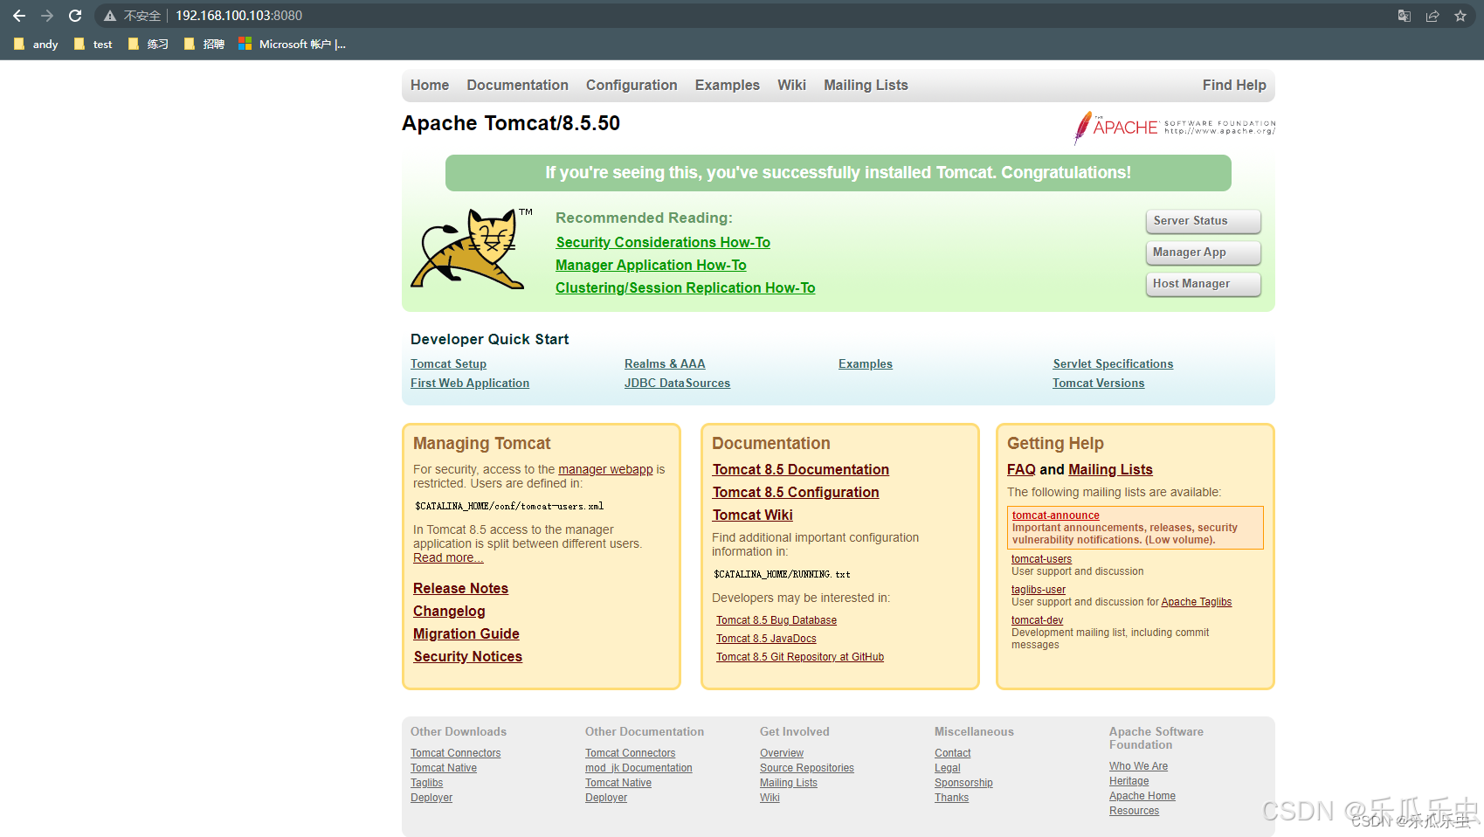Click the Apache Software Foundation logo
This screenshot has width=1484, height=837.
(x=1174, y=128)
